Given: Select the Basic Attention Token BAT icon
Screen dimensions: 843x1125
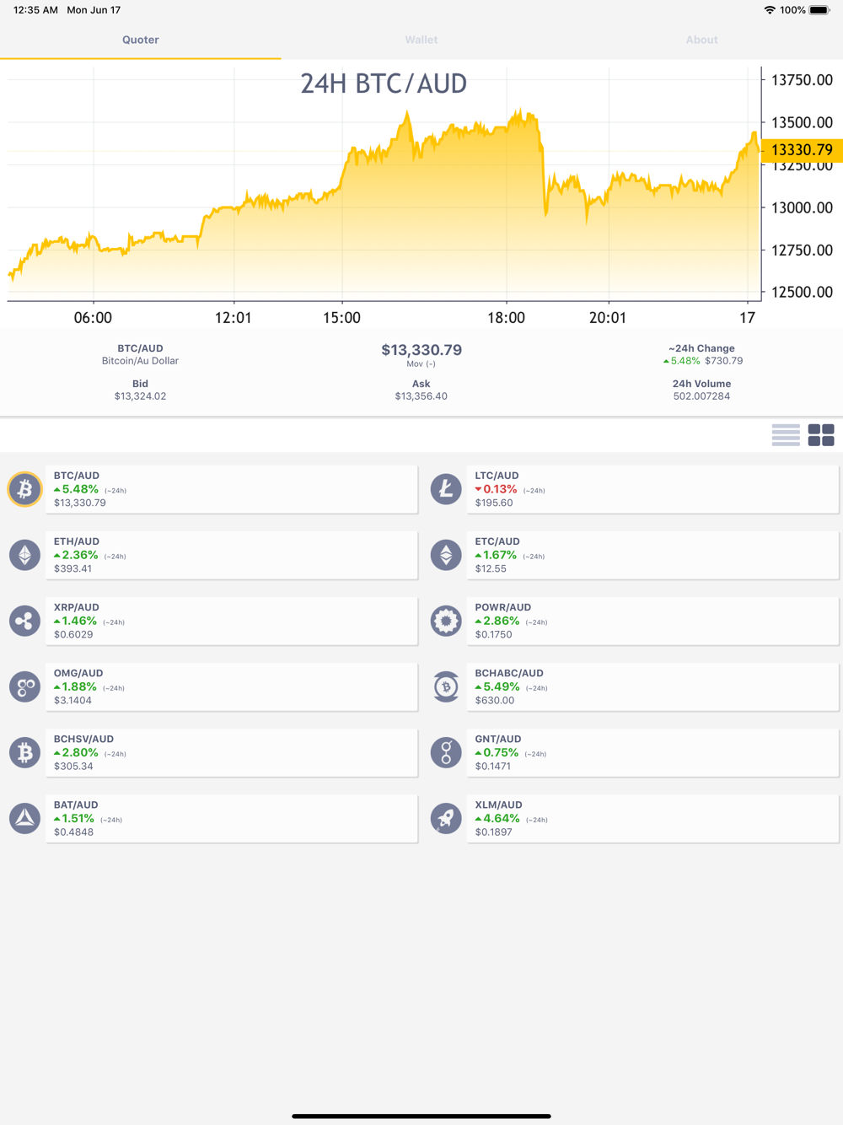Looking at the screenshot, I should (x=24, y=818).
